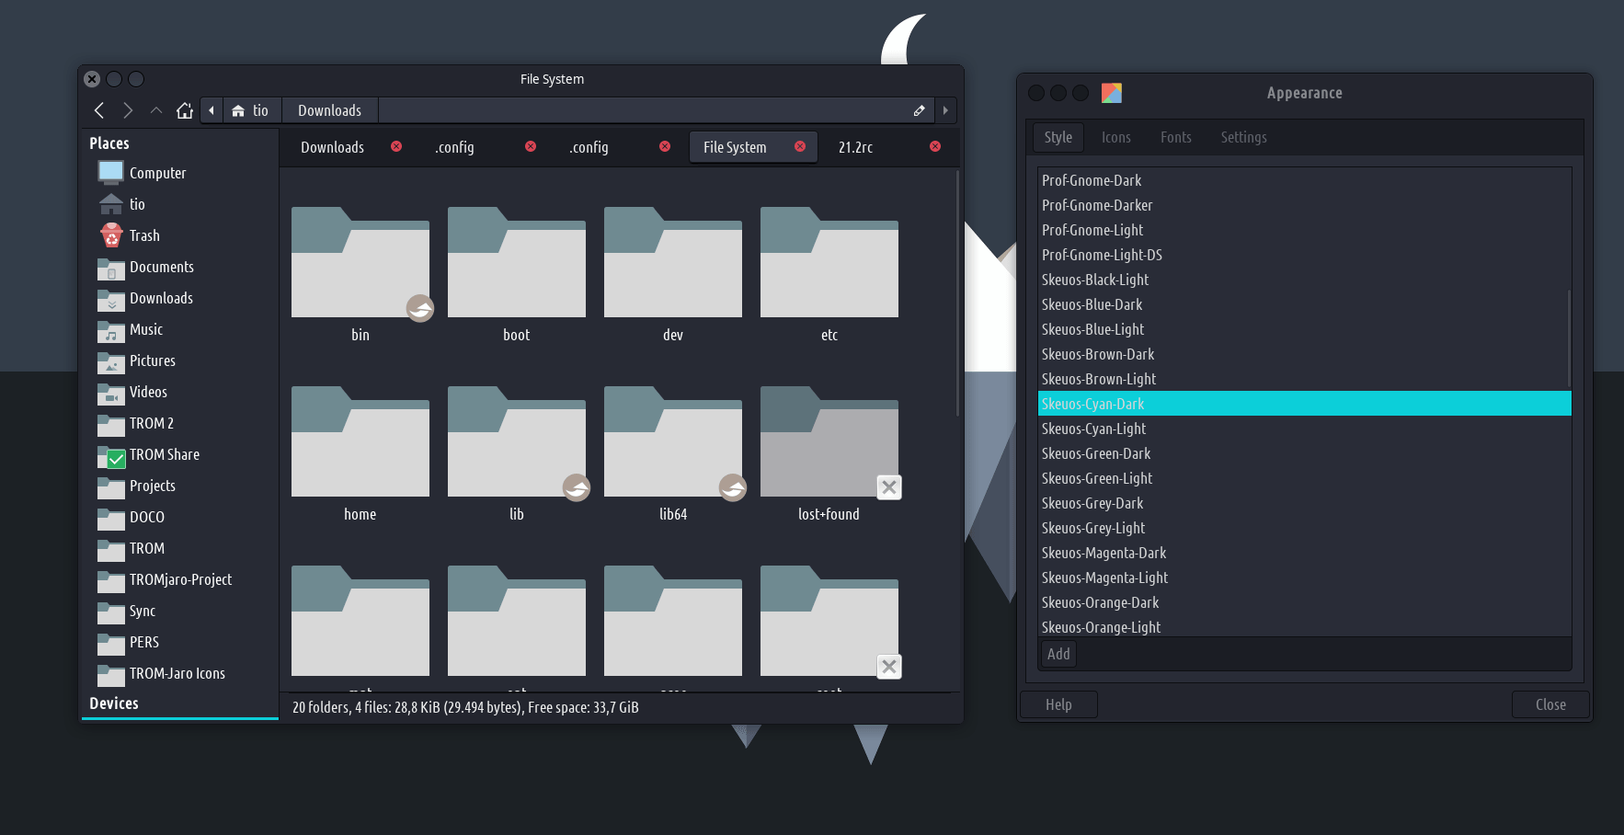Close the Downloads tab

[x=396, y=146]
